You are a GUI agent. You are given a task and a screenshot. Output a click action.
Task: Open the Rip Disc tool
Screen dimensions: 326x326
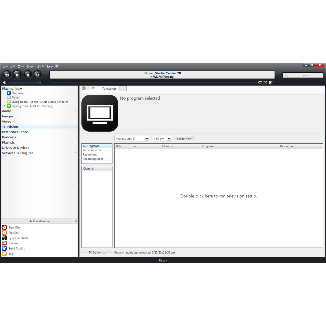pyautogui.click(x=13, y=233)
